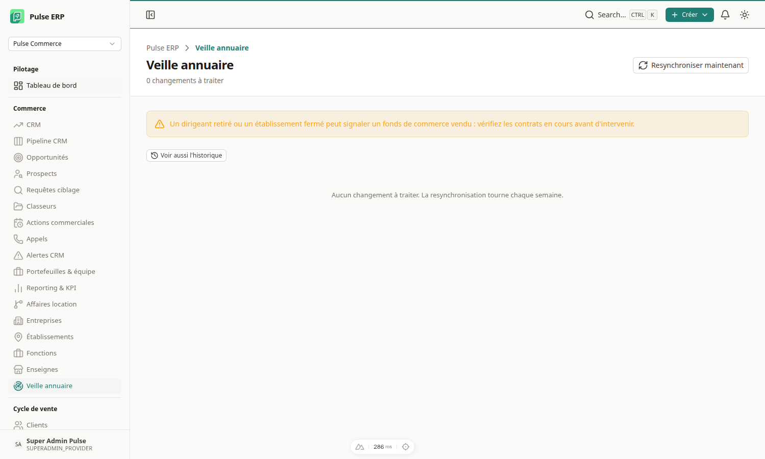
Task: Click the 286 ms load time
Action: pyautogui.click(x=382, y=447)
